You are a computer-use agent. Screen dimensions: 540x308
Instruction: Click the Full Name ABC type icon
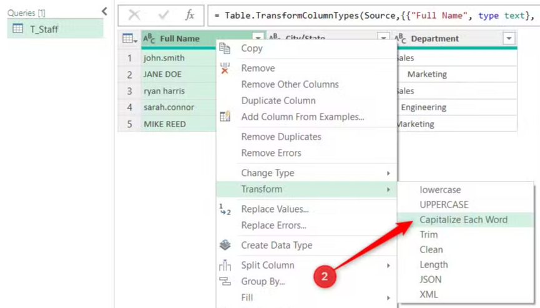click(x=149, y=38)
